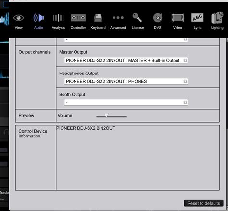Click the Booth Output heading
This screenshot has height=211, width=228.
coord(72,95)
